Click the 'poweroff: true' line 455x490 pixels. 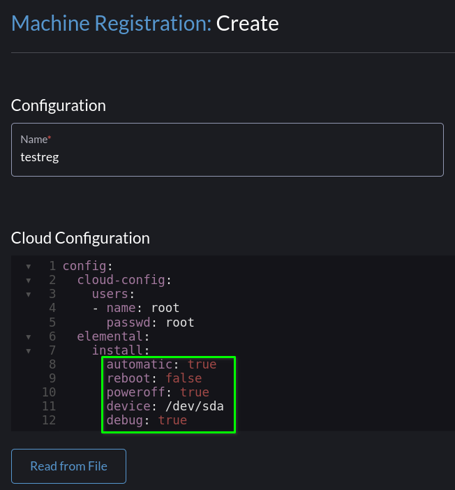[x=158, y=392]
